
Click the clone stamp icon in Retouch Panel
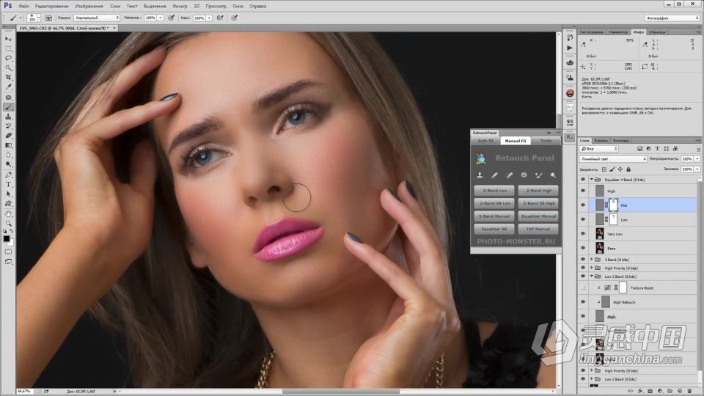point(480,175)
